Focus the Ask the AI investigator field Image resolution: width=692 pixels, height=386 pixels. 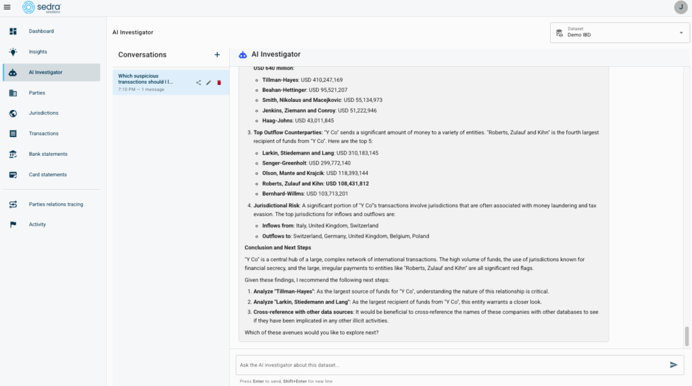pos(449,365)
